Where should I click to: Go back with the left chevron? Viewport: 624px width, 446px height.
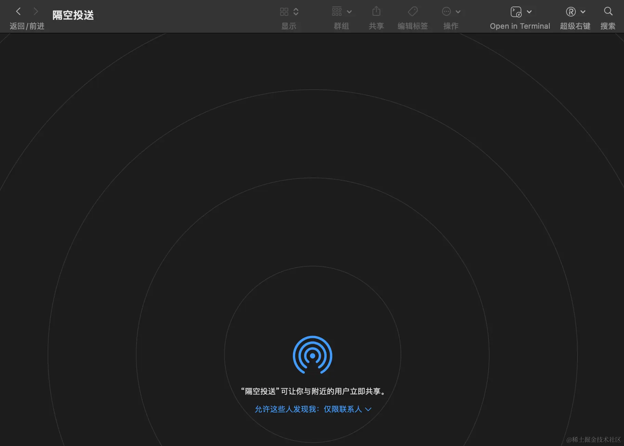pos(18,12)
